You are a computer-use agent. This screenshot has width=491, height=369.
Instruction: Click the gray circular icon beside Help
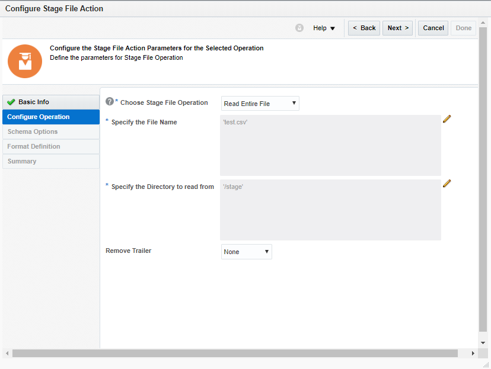299,28
